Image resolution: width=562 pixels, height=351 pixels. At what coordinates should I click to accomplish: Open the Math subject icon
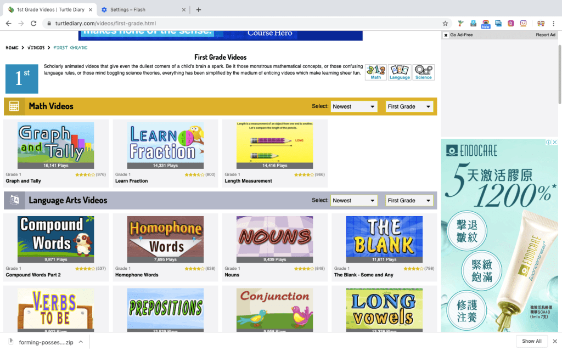pyautogui.click(x=376, y=72)
